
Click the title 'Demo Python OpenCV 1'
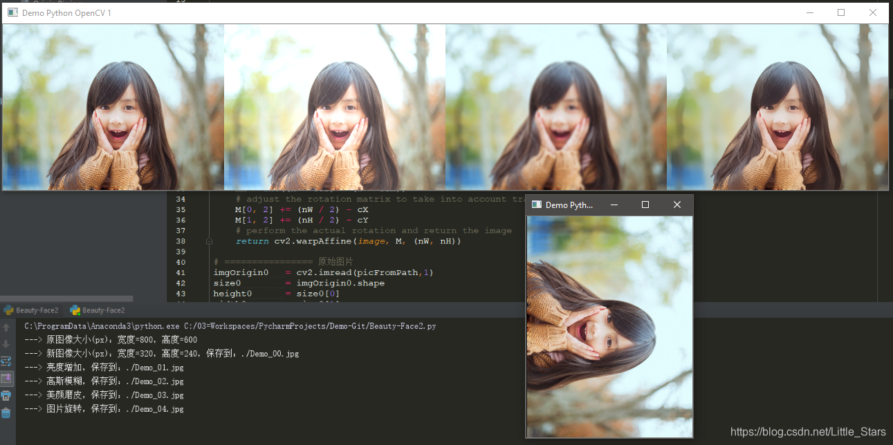pyautogui.click(x=66, y=13)
